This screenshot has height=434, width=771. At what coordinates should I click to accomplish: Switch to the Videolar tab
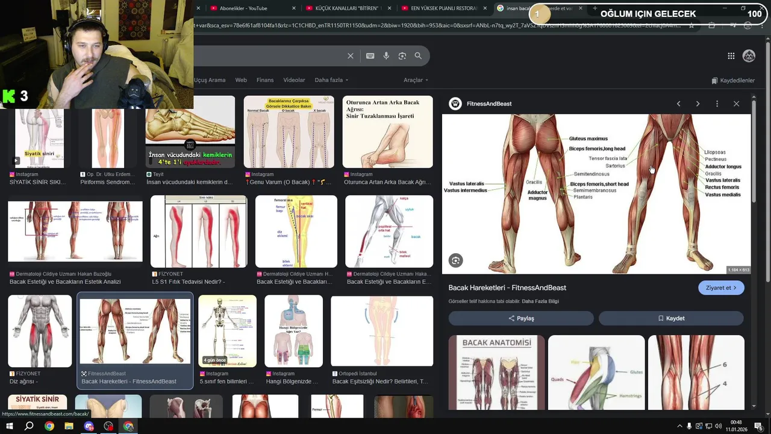294,80
